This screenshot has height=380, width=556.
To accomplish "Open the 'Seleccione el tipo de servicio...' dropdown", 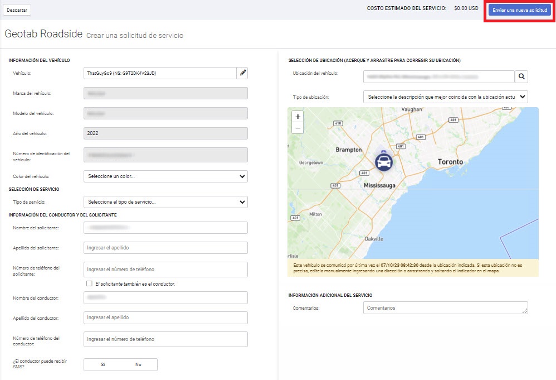I will click(x=165, y=202).
